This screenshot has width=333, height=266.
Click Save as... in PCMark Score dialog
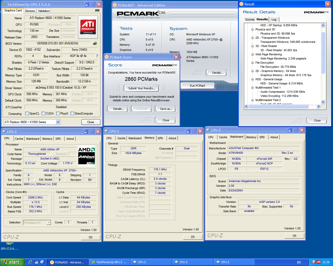166,109
